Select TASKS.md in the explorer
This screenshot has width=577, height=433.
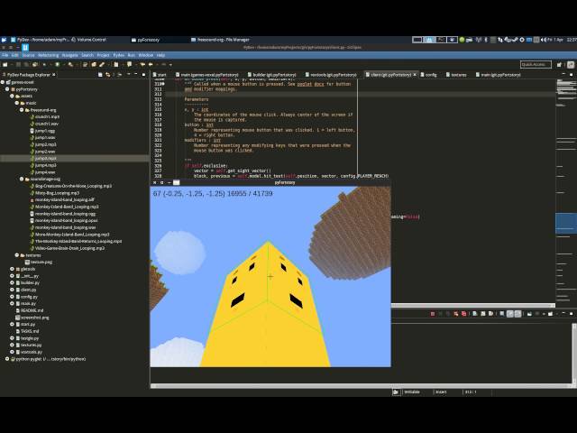point(30,331)
